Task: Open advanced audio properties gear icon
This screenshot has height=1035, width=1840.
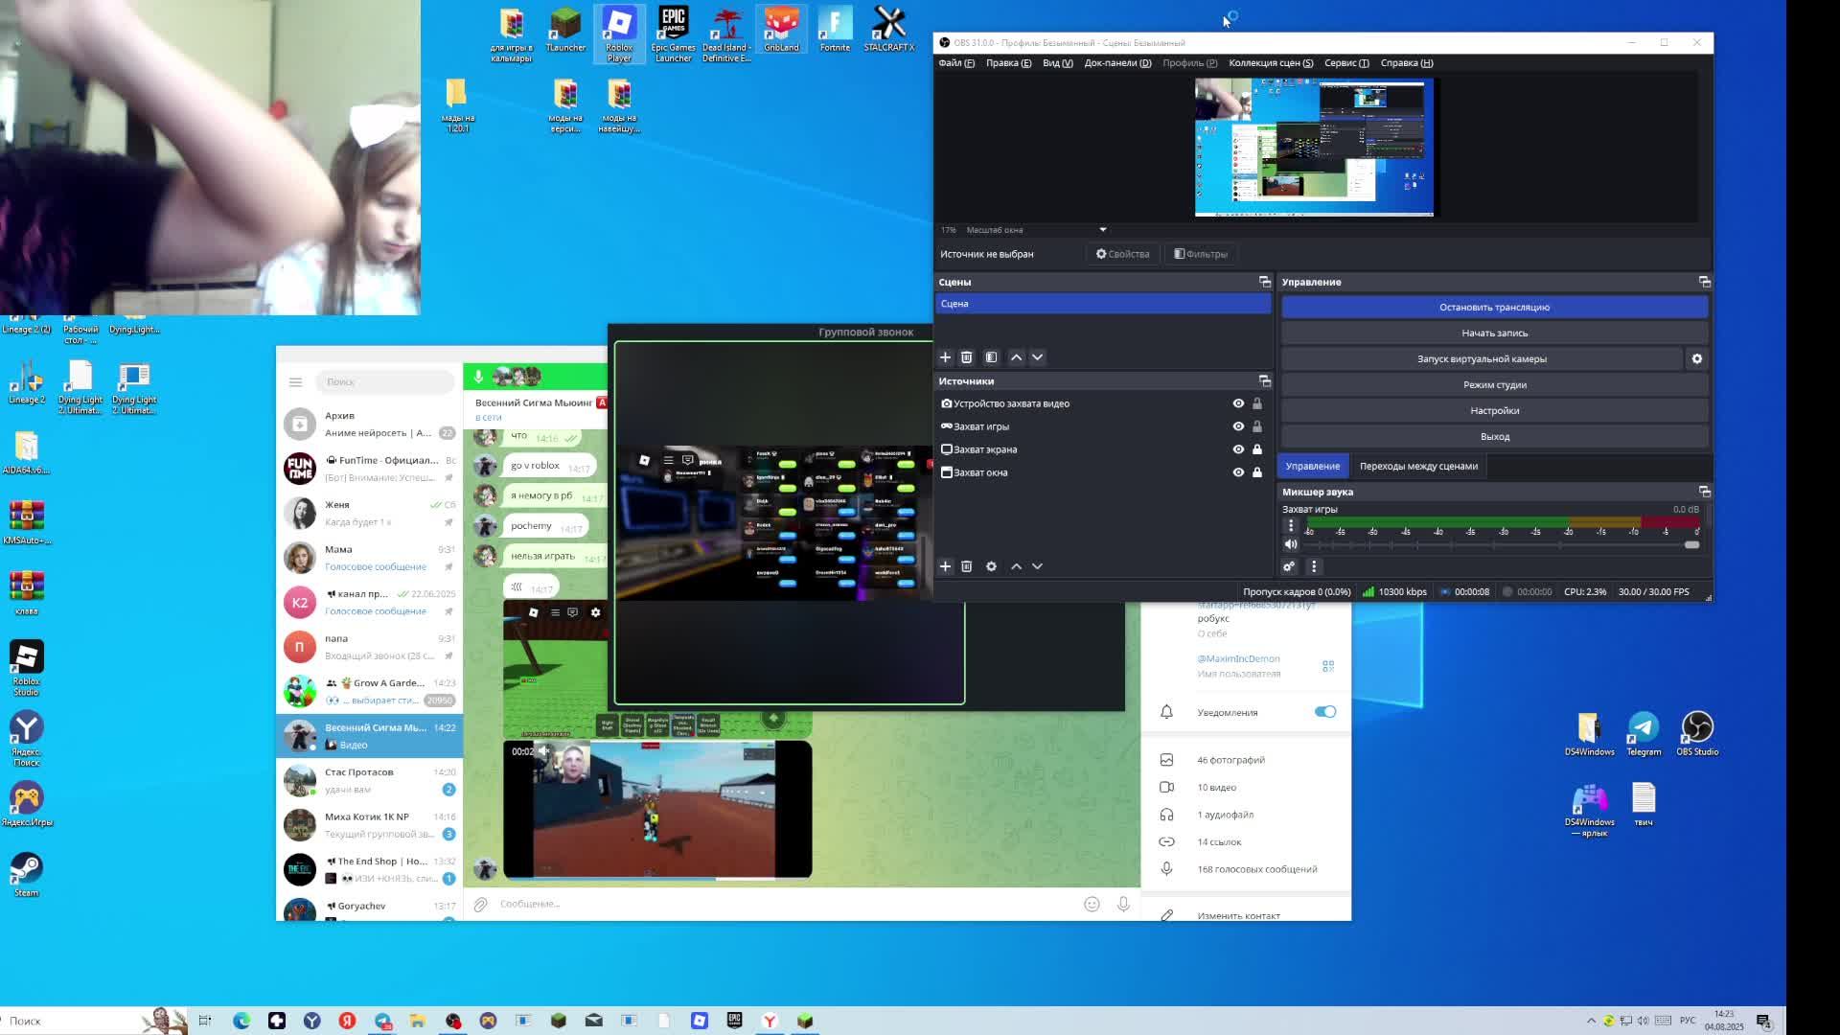Action: [x=1289, y=566]
